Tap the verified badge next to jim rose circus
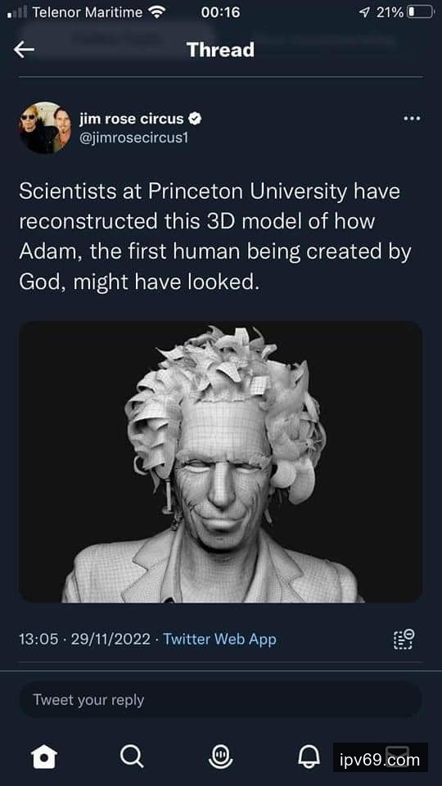 pos(195,119)
